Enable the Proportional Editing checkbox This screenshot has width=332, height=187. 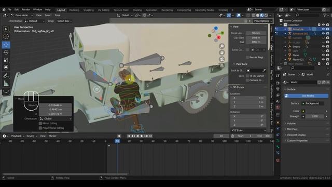[x=40, y=128]
